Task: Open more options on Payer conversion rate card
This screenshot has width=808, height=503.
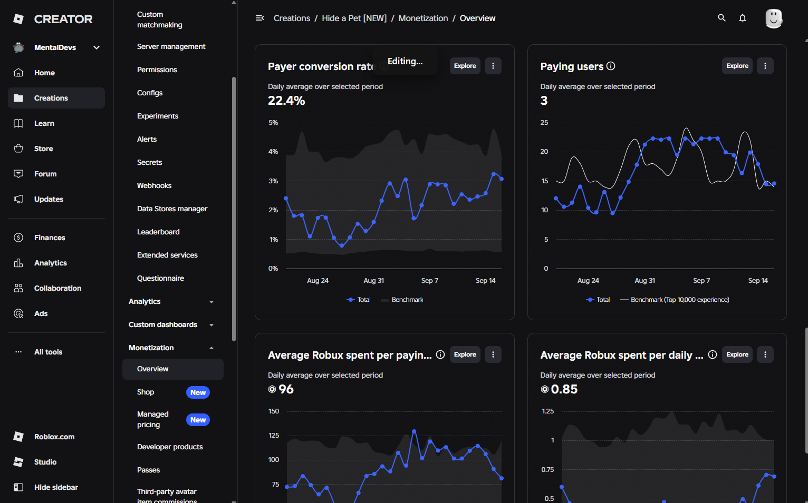Action: [493, 66]
